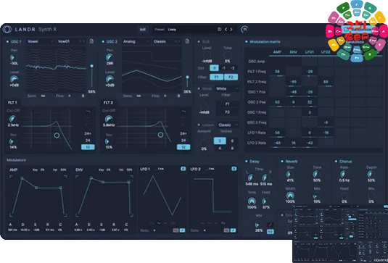Image resolution: width=388 pixels, height=263 pixels.
Task: Select the triangle waveform icon under LFO 1
Action: tap(159, 223)
